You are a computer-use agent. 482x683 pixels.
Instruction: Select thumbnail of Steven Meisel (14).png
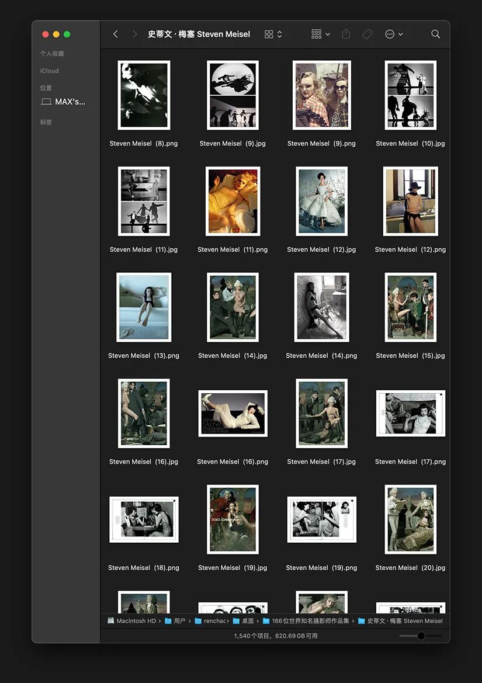[321, 307]
